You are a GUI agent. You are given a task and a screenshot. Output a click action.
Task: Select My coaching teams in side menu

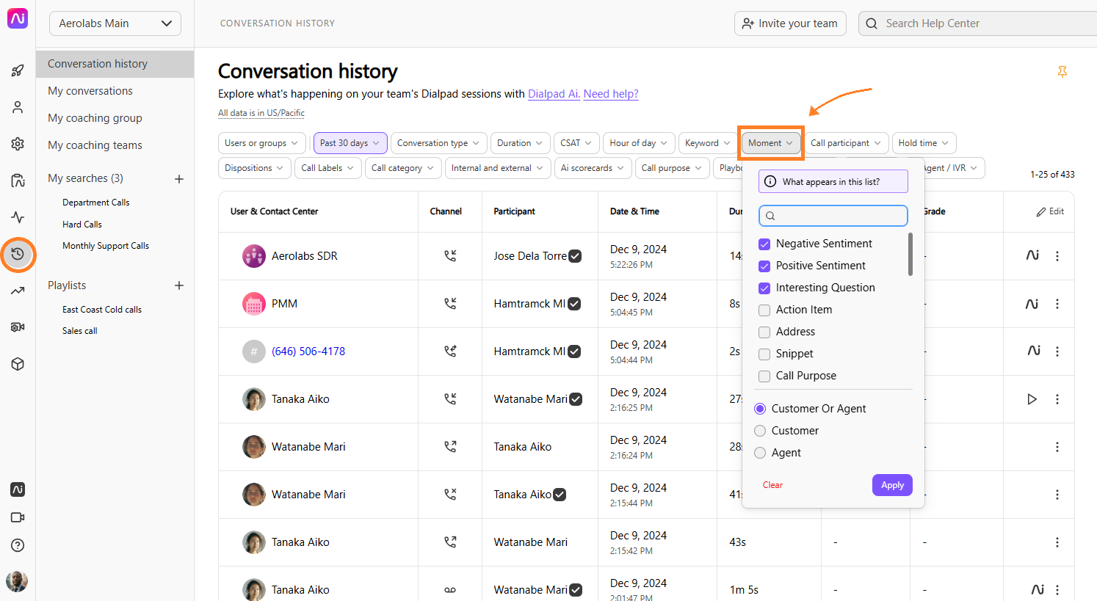[x=95, y=145]
